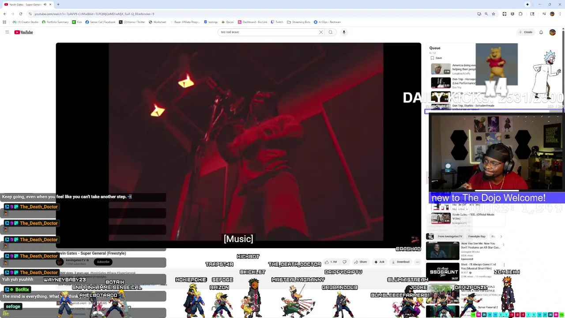This screenshot has width=565, height=318.
Task: Open the Quizei bookmark
Action: point(228,22)
